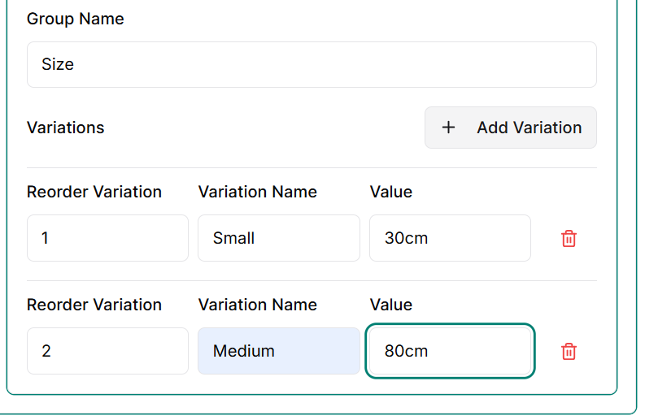Click the reorder field showing 2
645x420 pixels.
tap(107, 351)
